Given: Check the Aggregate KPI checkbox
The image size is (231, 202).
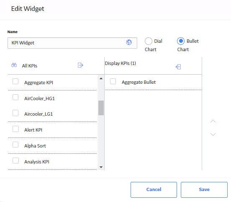Looking at the screenshot, I should point(15,81).
